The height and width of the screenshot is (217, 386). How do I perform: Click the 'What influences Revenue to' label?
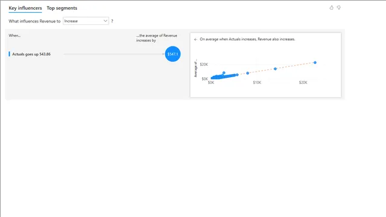pyautogui.click(x=34, y=21)
